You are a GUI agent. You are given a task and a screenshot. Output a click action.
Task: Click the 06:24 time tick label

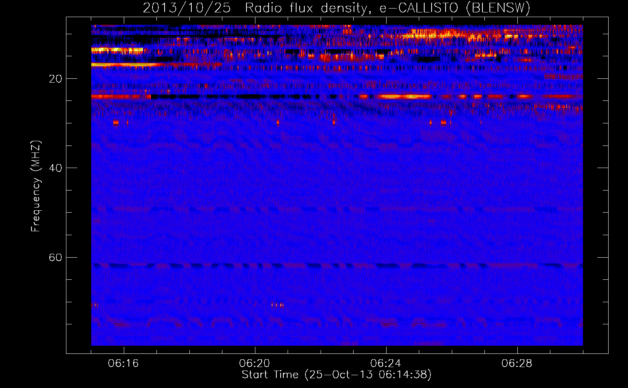pyautogui.click(x=386, y=364)
